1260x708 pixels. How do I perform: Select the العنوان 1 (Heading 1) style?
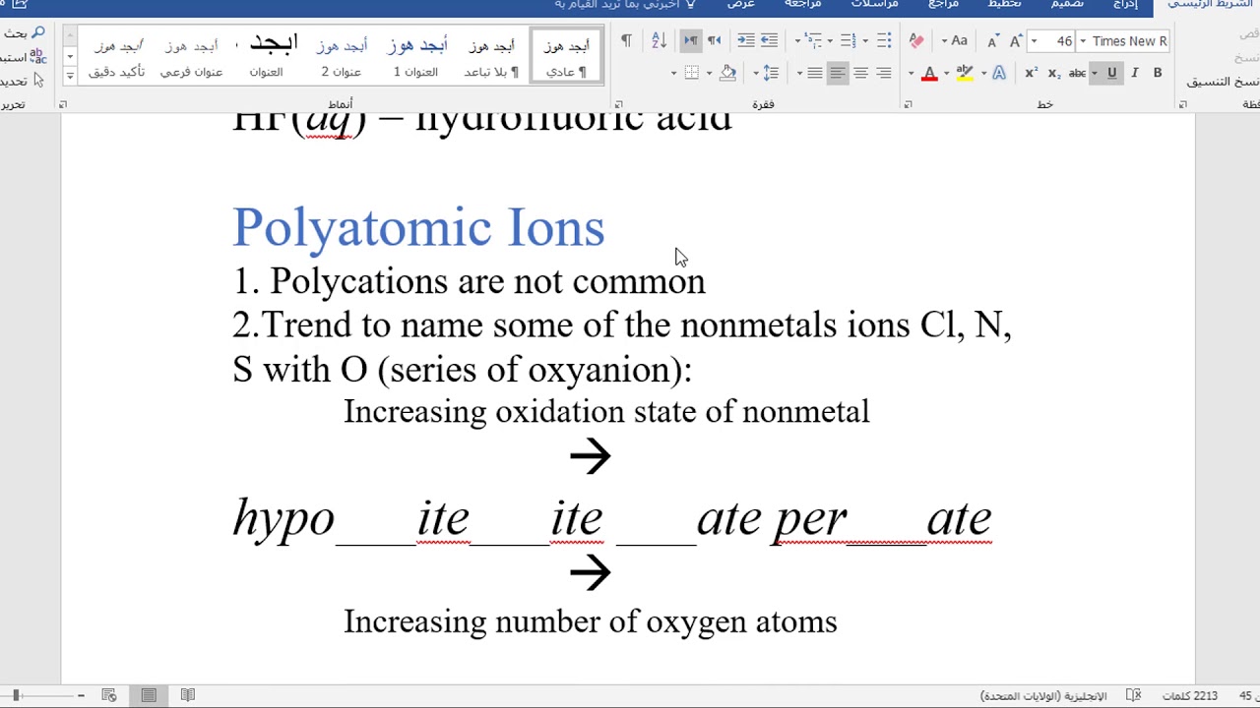pyautogui.click(x=415, y=57)
